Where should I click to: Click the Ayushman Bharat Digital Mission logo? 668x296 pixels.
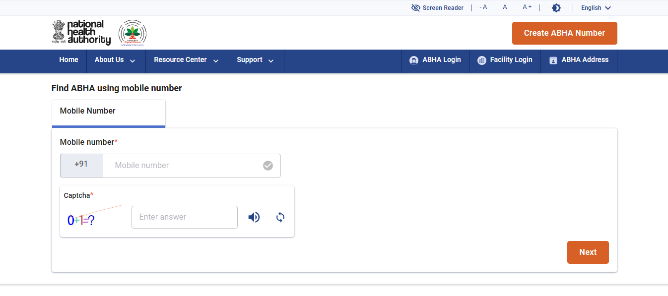133,33
